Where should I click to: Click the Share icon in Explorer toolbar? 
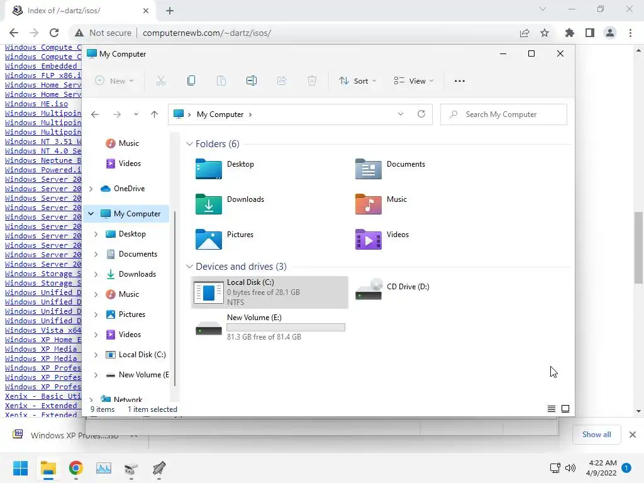(x=282, y=81)
